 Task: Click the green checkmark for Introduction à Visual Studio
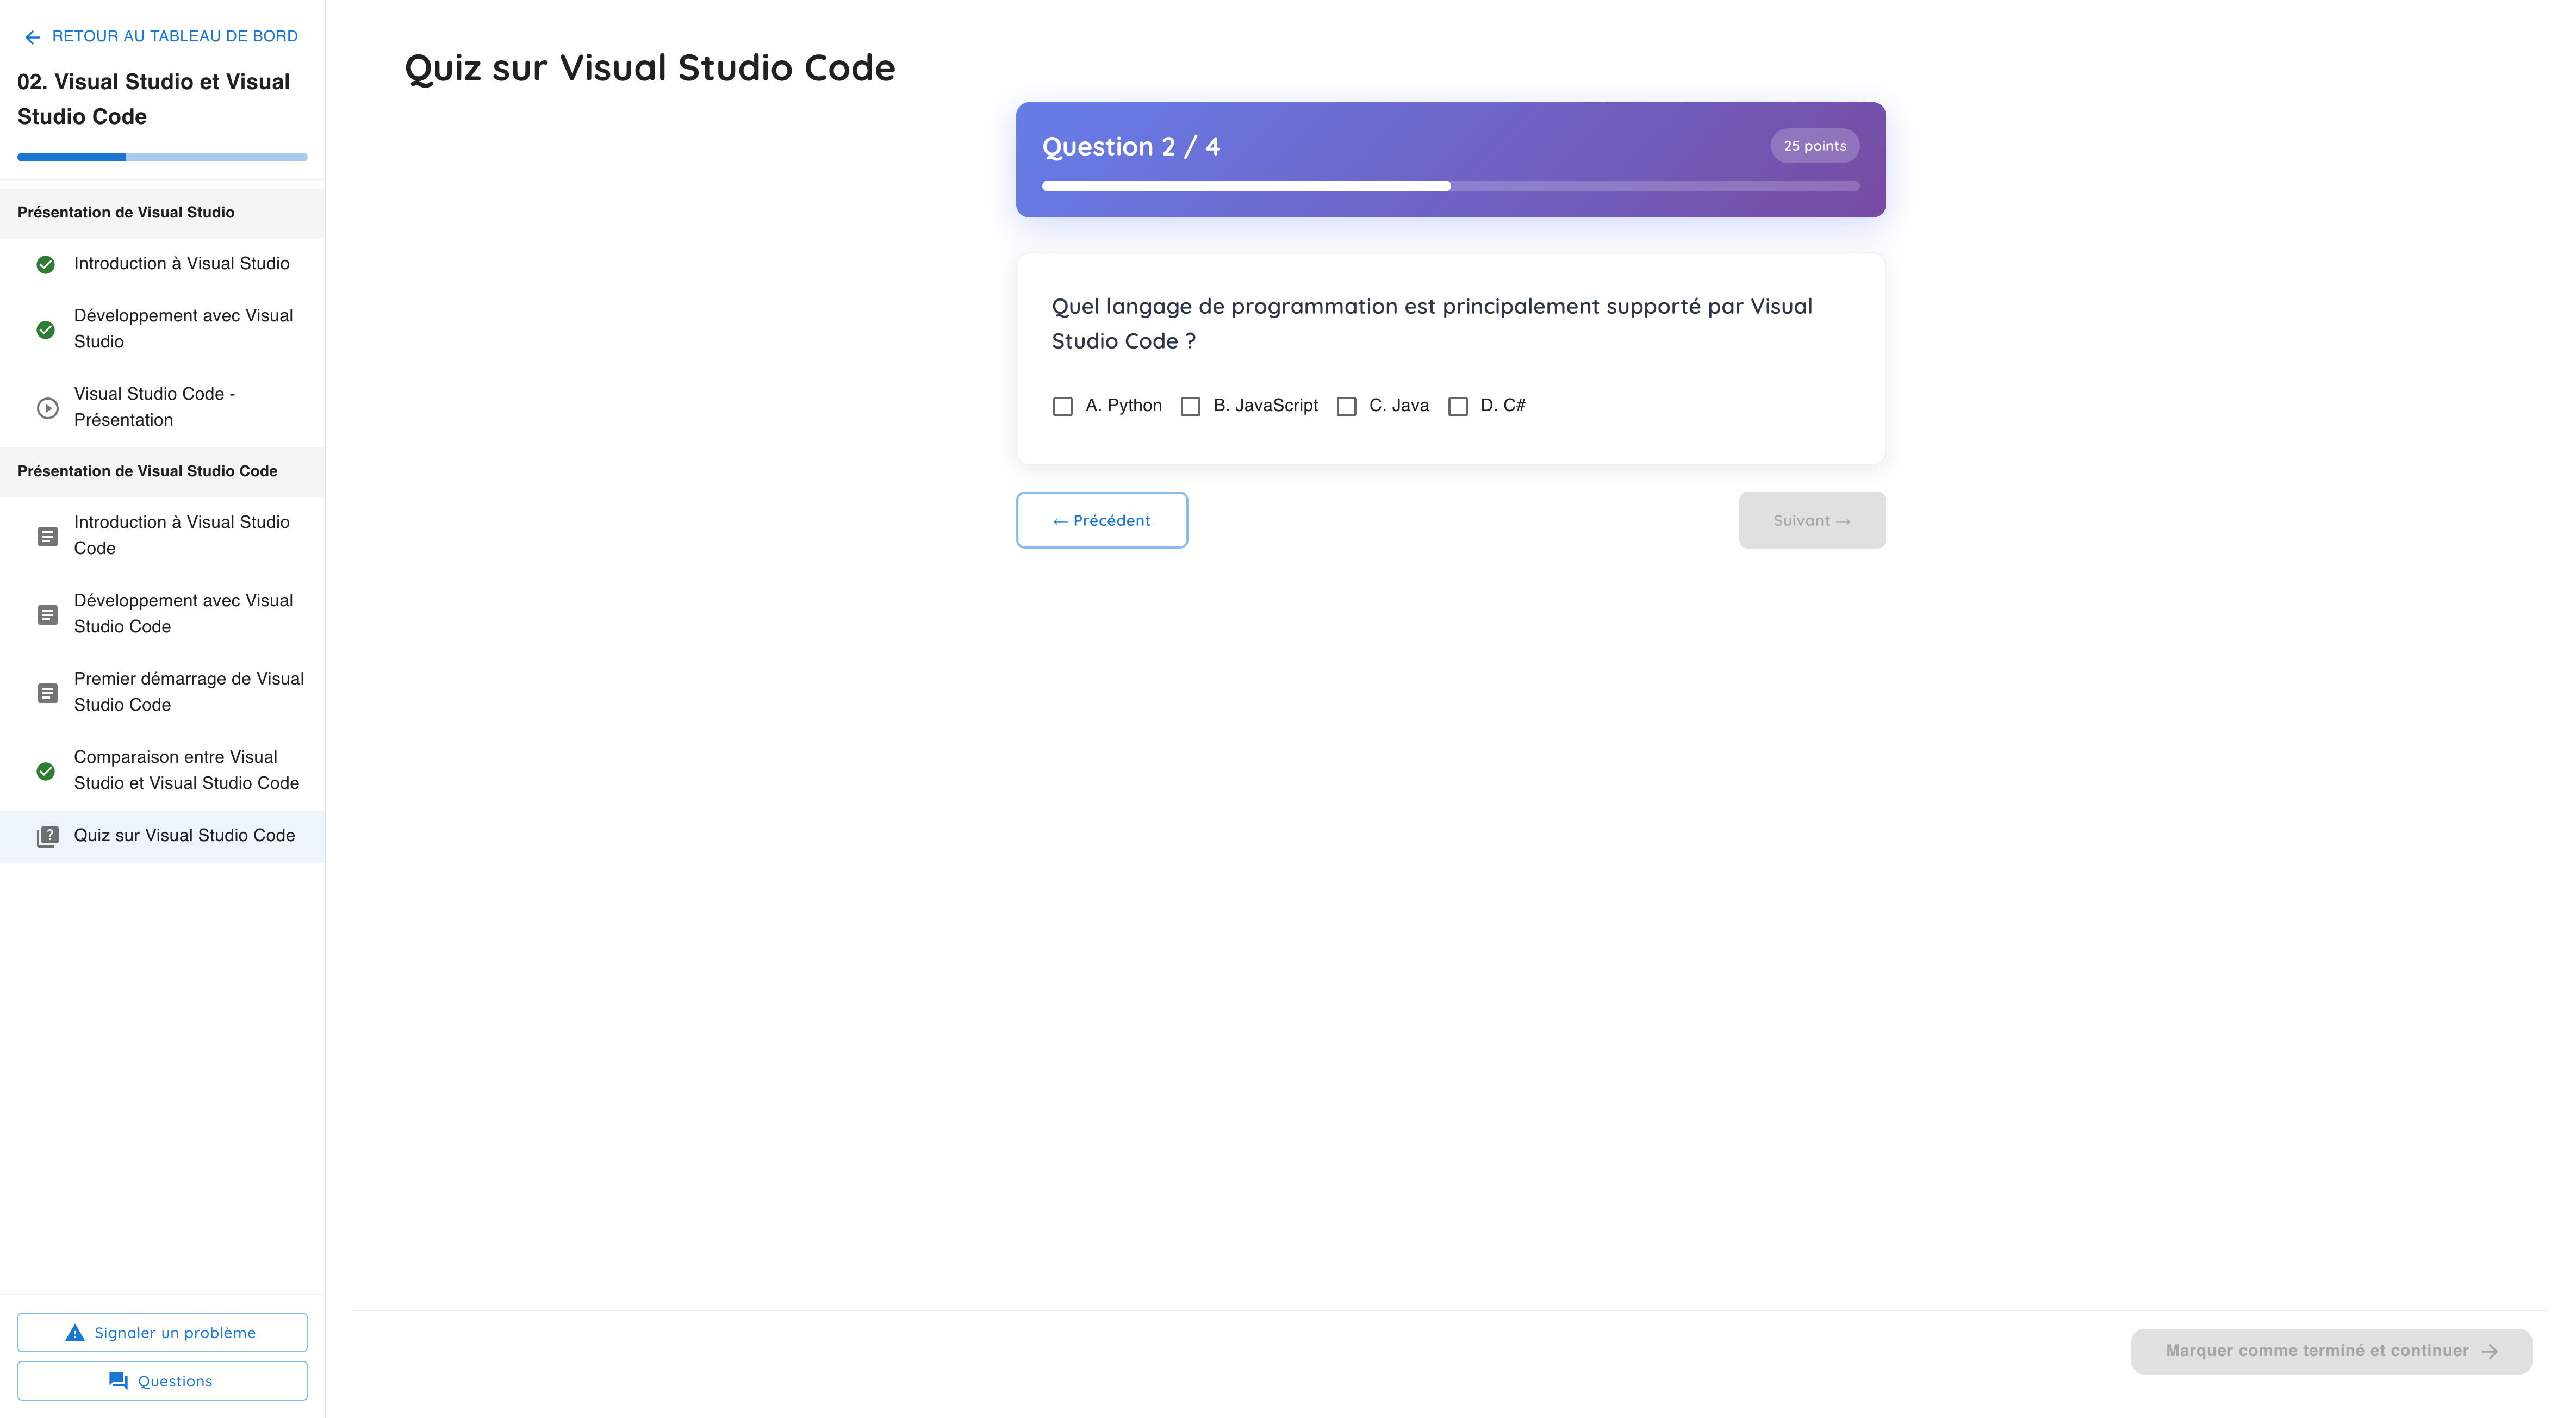tap(46, 264)
